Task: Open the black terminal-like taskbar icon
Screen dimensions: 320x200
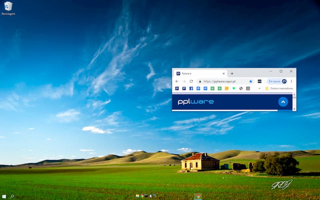Action: pyautogui.click(x=146, y=196)
